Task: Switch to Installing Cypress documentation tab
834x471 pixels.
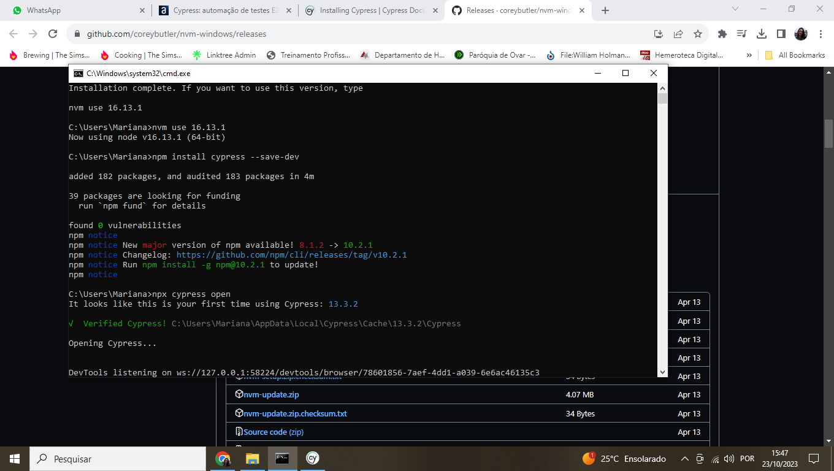Action: point(372,10)
